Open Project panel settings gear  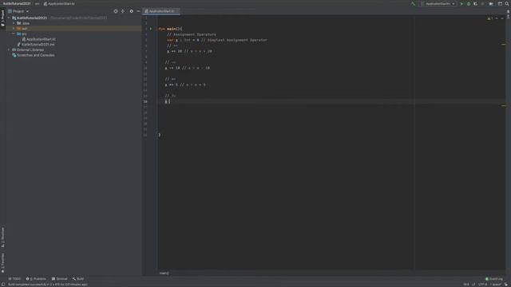click(131, 11)
